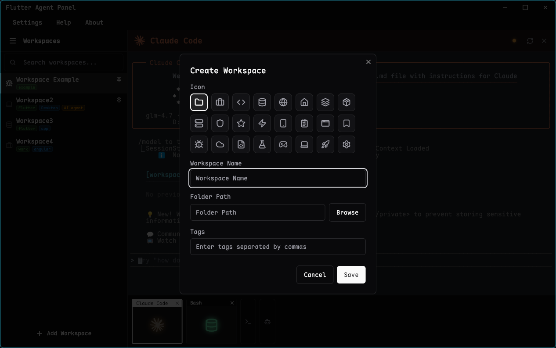
Task: Click the Flutter tag under Workspace2
Action: (x=27, y=108)
